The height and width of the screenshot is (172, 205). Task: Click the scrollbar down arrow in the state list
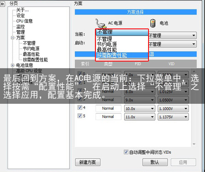(x=194, y=144)
